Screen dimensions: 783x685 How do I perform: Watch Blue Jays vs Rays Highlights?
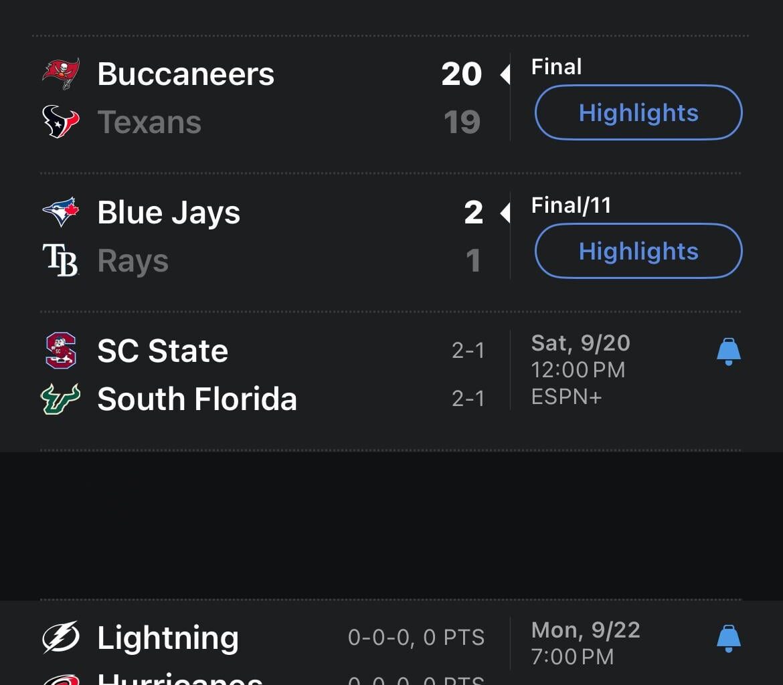point(638,251)
